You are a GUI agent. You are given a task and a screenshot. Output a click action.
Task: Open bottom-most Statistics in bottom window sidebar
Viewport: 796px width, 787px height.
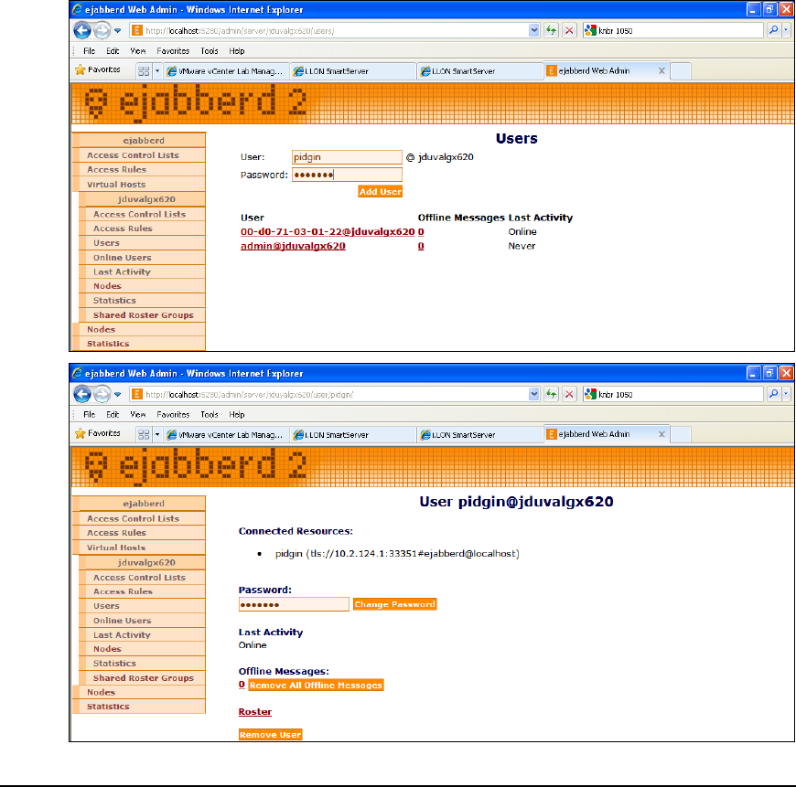pos(139,707)
